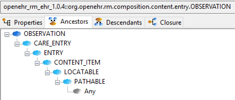Viewport: 235px width, 100px height.
Task: Collapse the CONTENT_ITEM tree node
Action: click(x=37, y=63)
